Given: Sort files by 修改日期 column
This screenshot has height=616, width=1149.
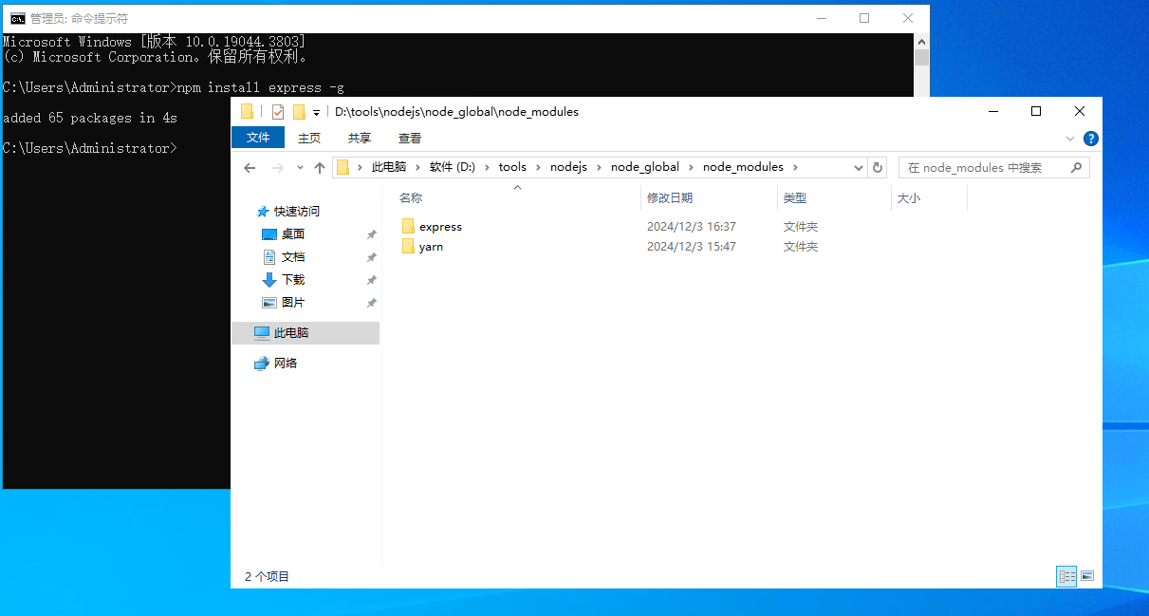Looking at the screenshot, I should click(670, 197).
